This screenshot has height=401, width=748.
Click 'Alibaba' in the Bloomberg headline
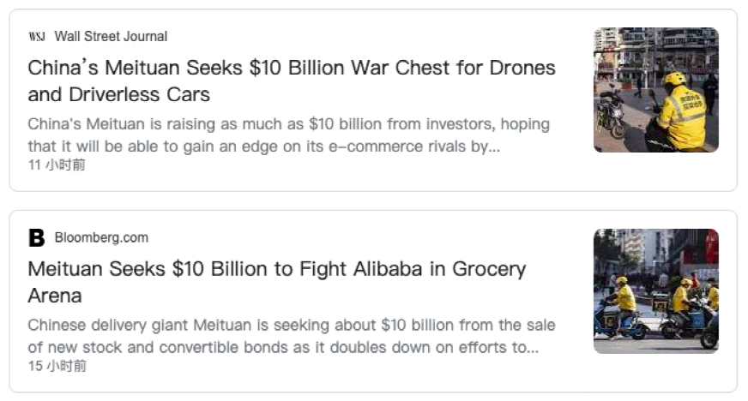click(388, 268)
